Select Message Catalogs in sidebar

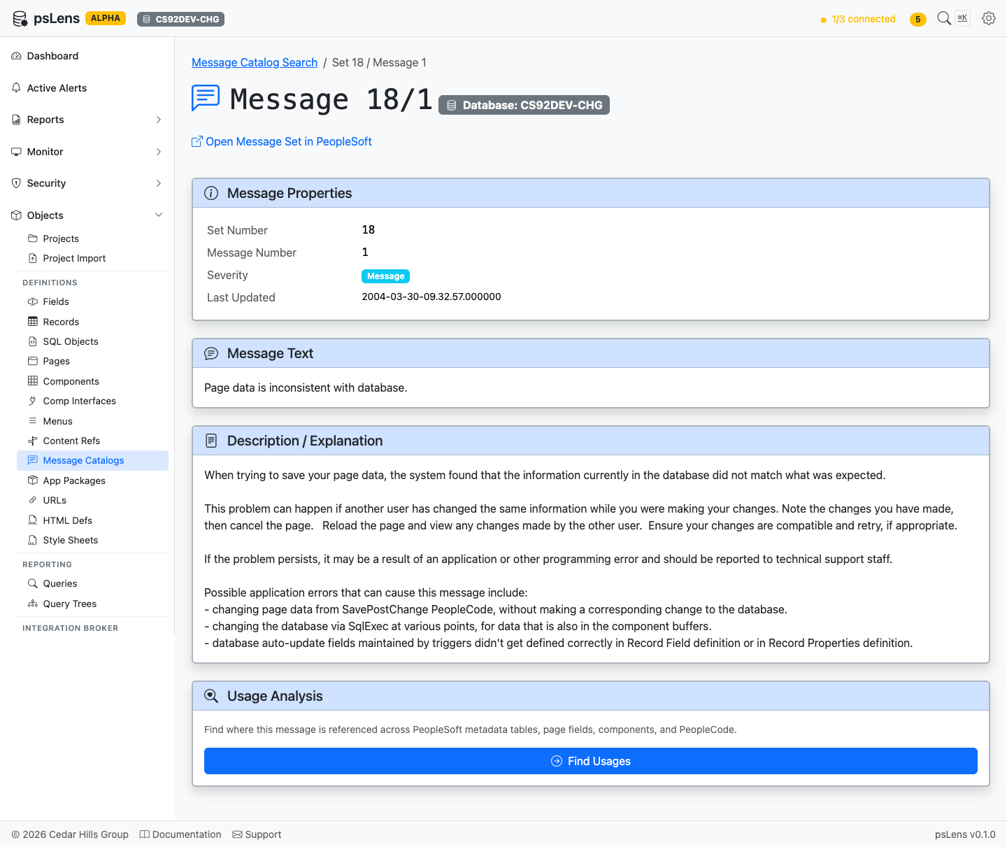[92, 460]
